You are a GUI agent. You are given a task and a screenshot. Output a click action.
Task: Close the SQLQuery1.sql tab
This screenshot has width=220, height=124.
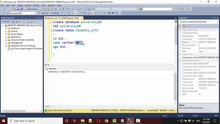[x=82, y=18]
